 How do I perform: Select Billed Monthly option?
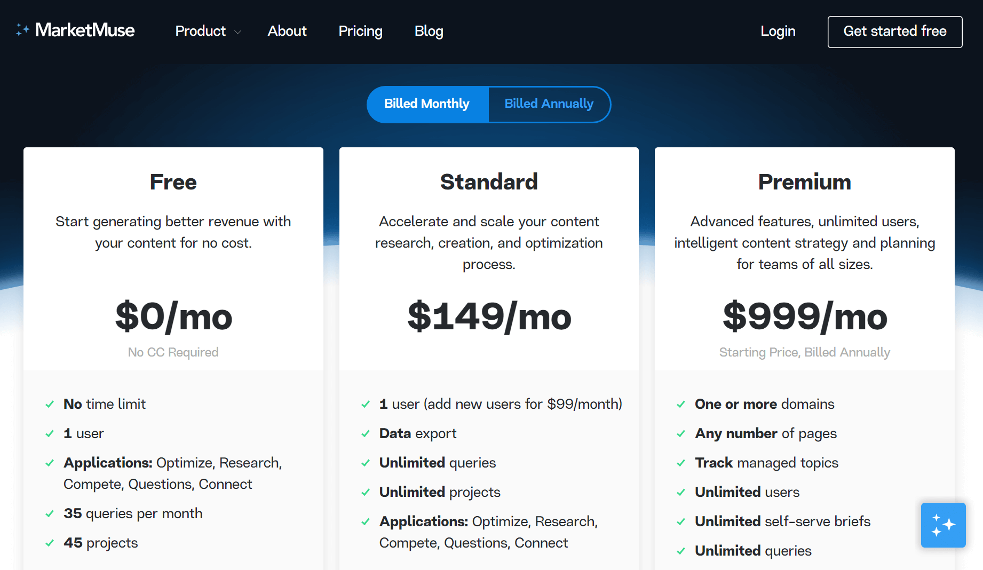(427, 104)
